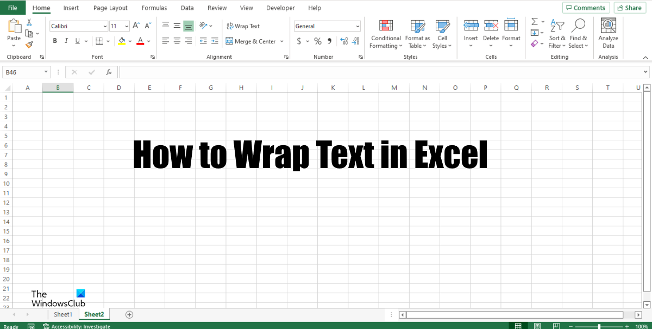The height and width of the screenshot is (329, 652).
Task: Apply bold formatting
Action: 54,41
